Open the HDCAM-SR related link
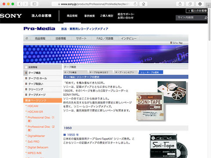This screenshot has height=158, width=211. click(x=35, y=112)
